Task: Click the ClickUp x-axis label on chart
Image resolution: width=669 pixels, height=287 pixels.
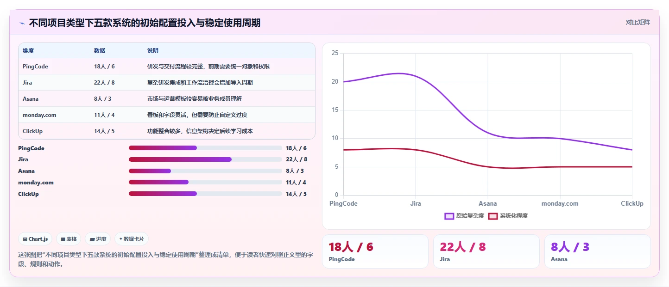Action: 632,203
